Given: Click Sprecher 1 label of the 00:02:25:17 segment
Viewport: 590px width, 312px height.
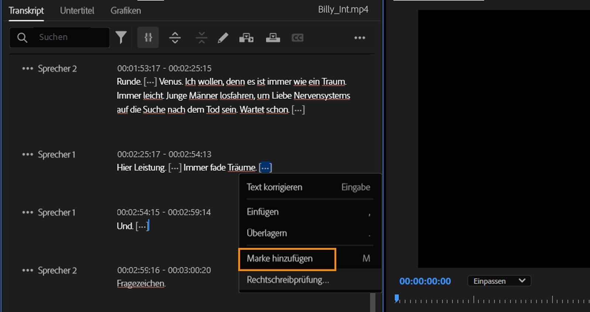Looking at the screenshot, I should pos(56,154).
